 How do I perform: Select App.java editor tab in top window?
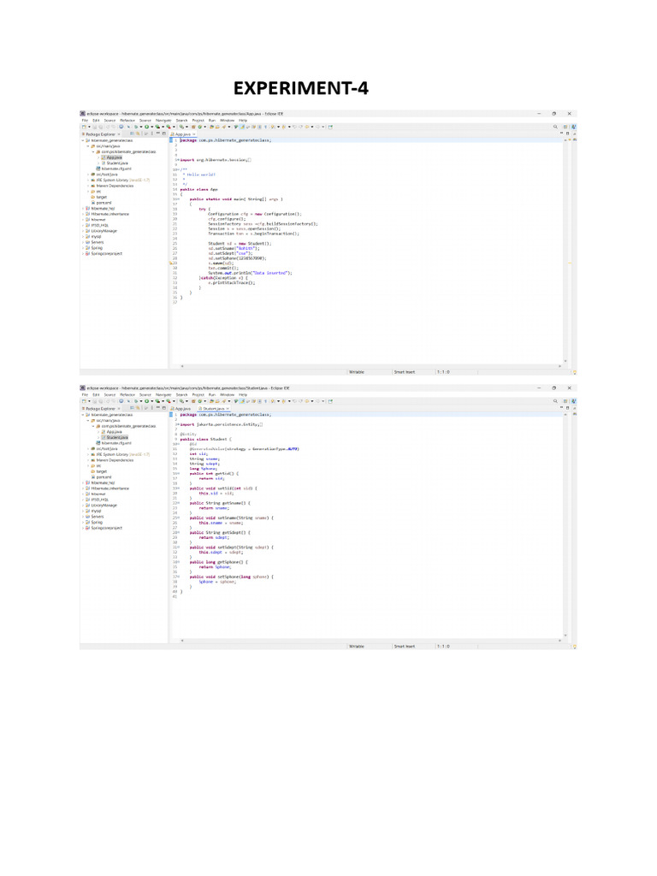pos(183,134)
